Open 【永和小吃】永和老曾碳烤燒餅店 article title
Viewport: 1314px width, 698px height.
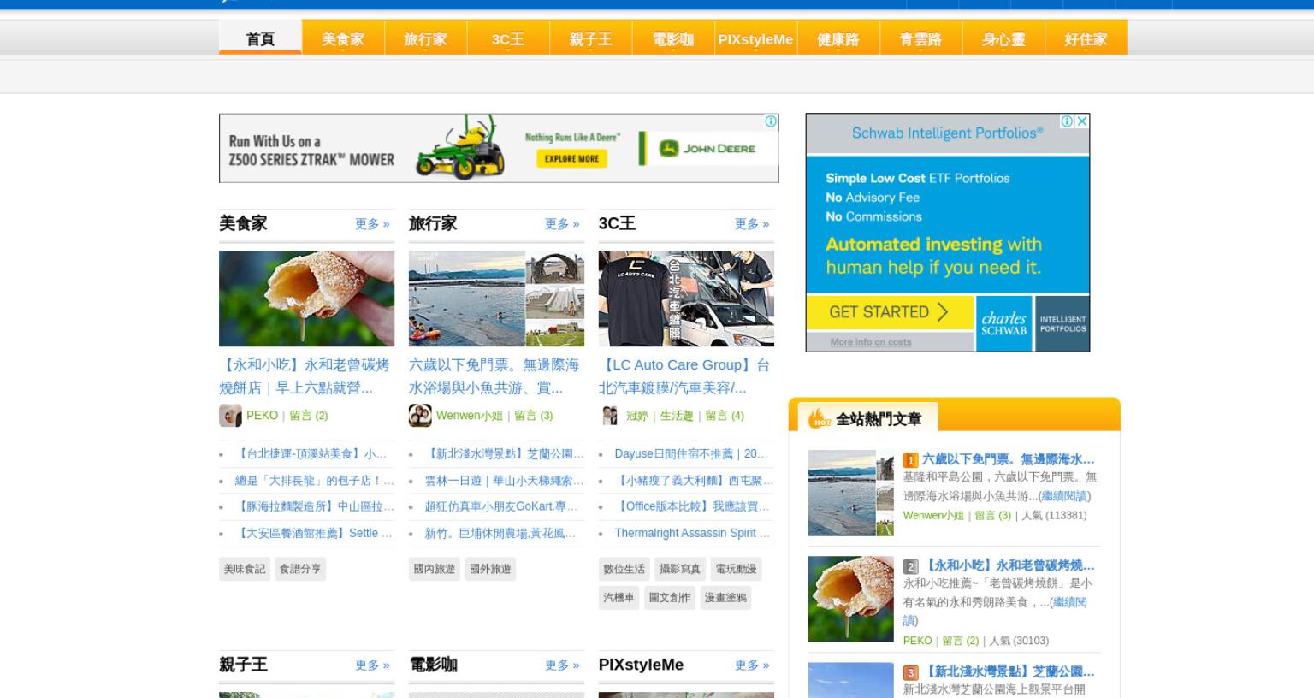click(x=305, y=376)
